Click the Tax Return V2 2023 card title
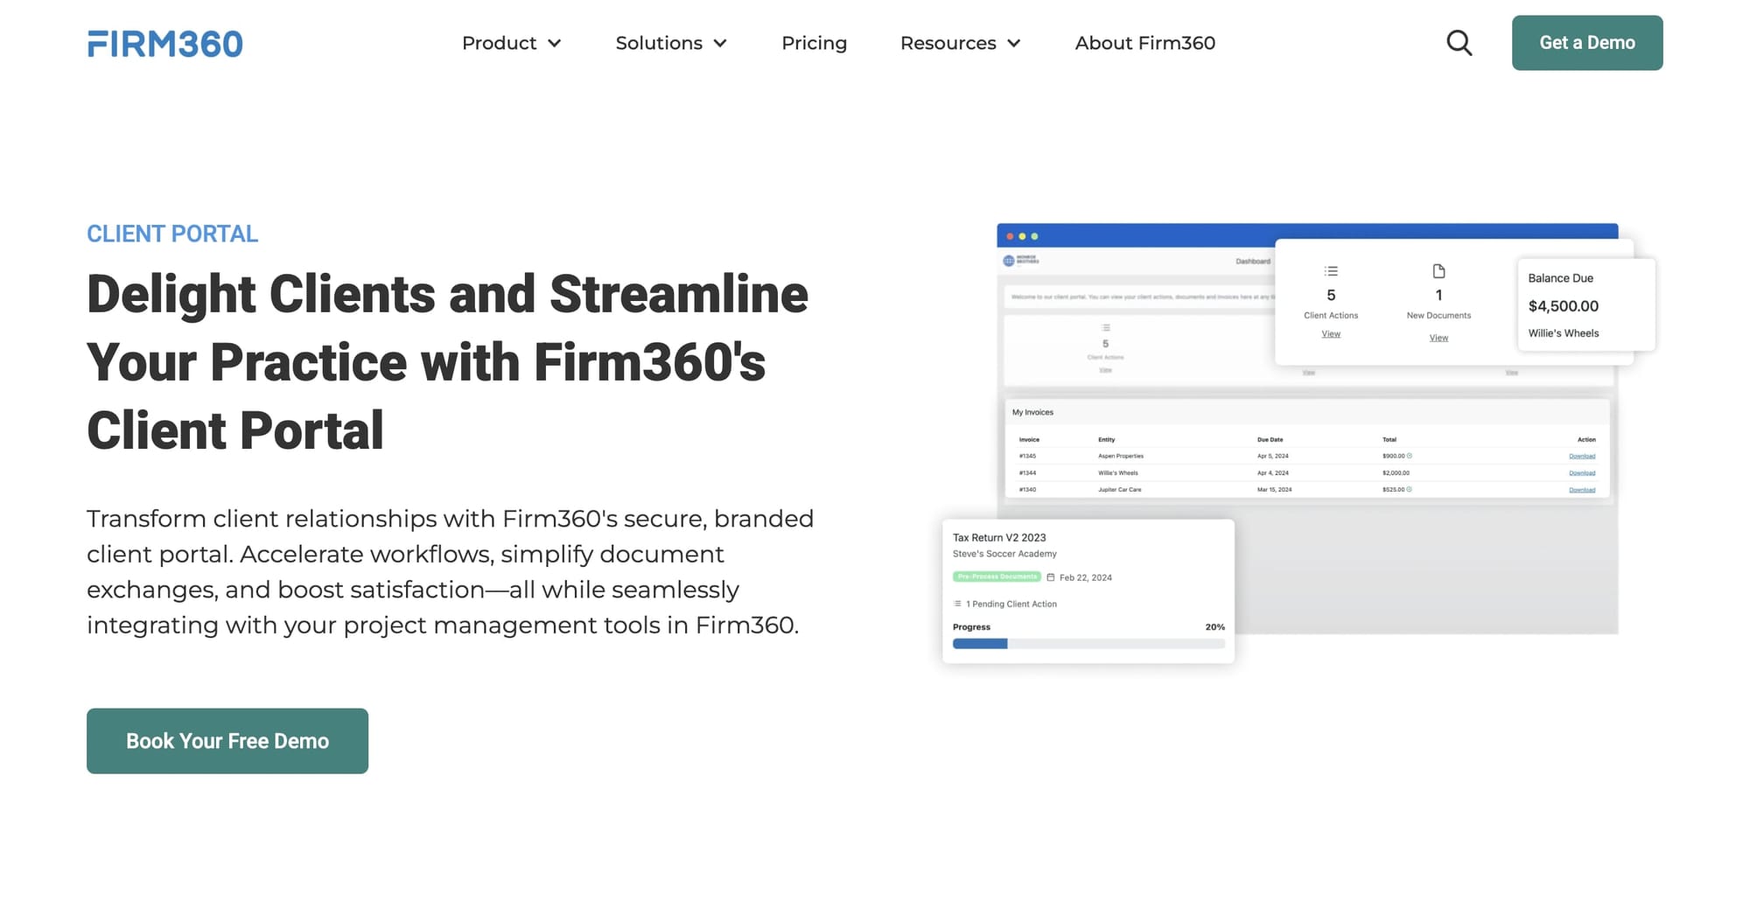The width and height of the screenshot is (1750, 916). [999, 537]
